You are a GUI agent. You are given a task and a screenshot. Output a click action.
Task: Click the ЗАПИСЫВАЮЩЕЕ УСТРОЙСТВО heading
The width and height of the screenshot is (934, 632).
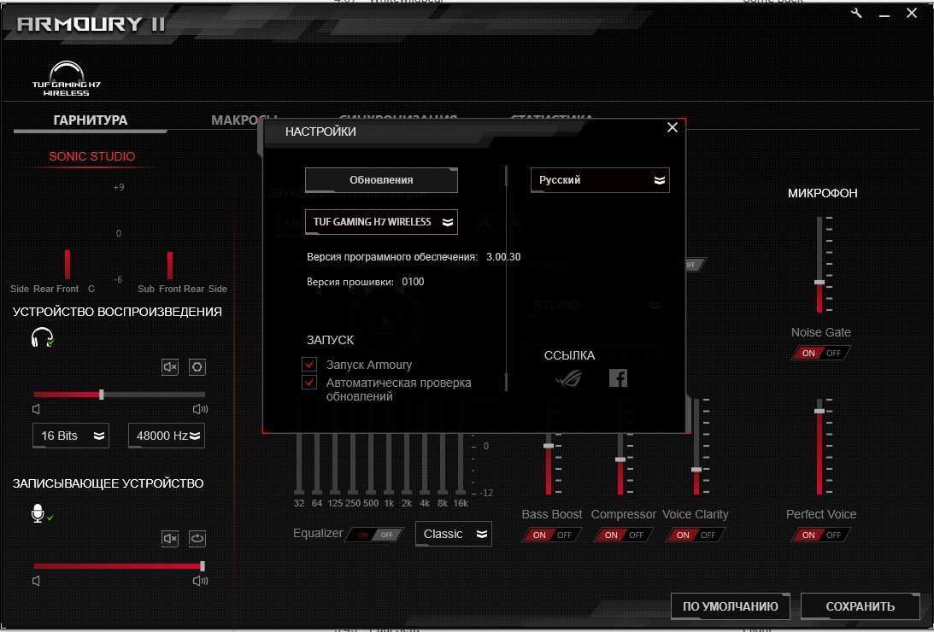108,483
